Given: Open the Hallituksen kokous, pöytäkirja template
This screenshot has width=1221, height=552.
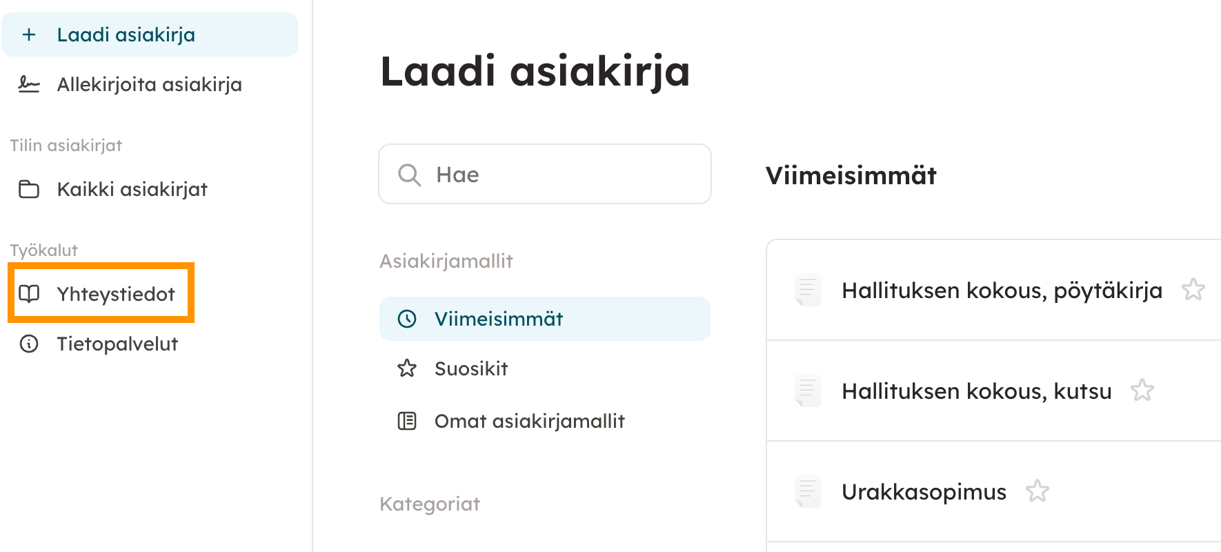Looking at the screenshot, I should coord(1002,290).
